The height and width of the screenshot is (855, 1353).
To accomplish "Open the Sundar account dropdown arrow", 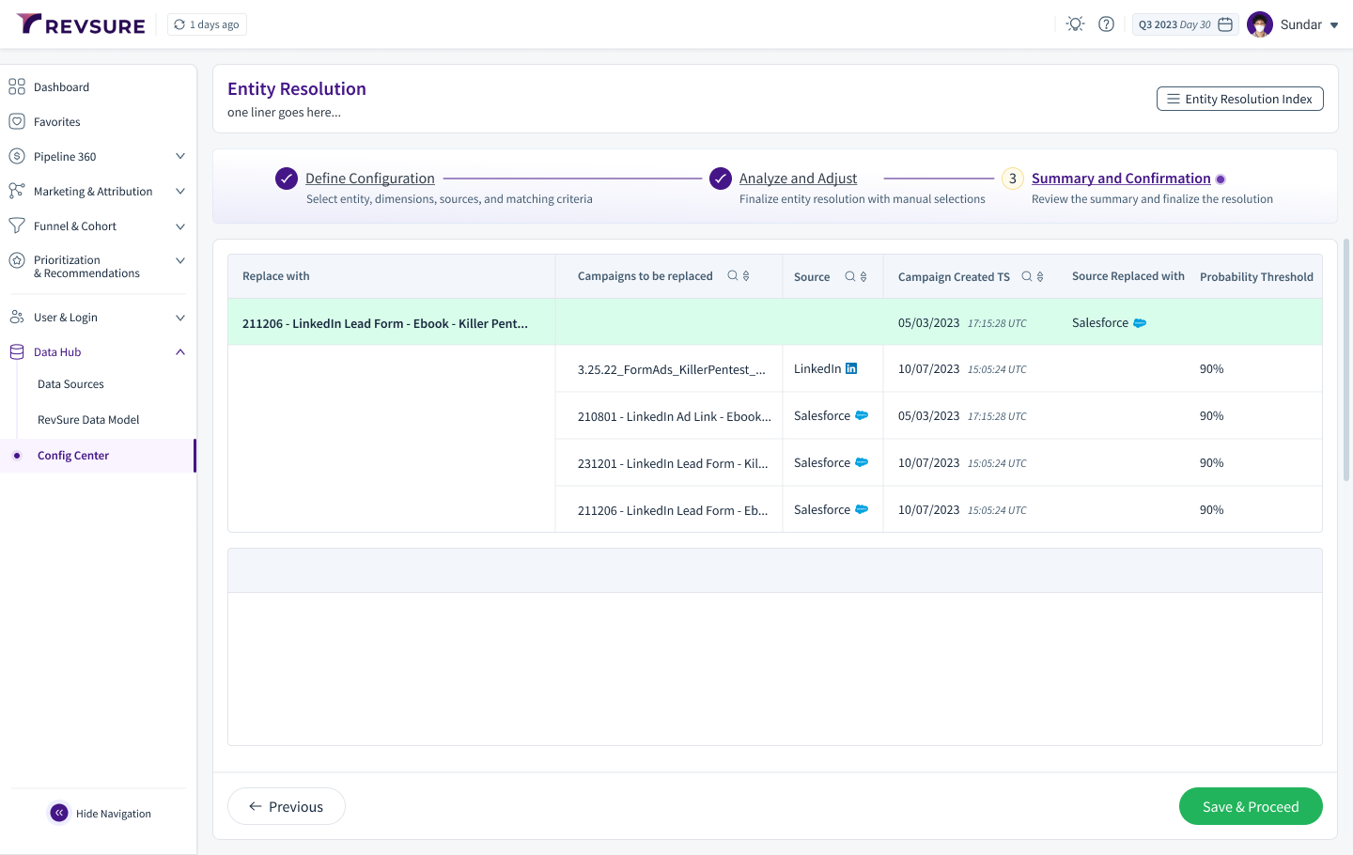I will [1334, 25].
